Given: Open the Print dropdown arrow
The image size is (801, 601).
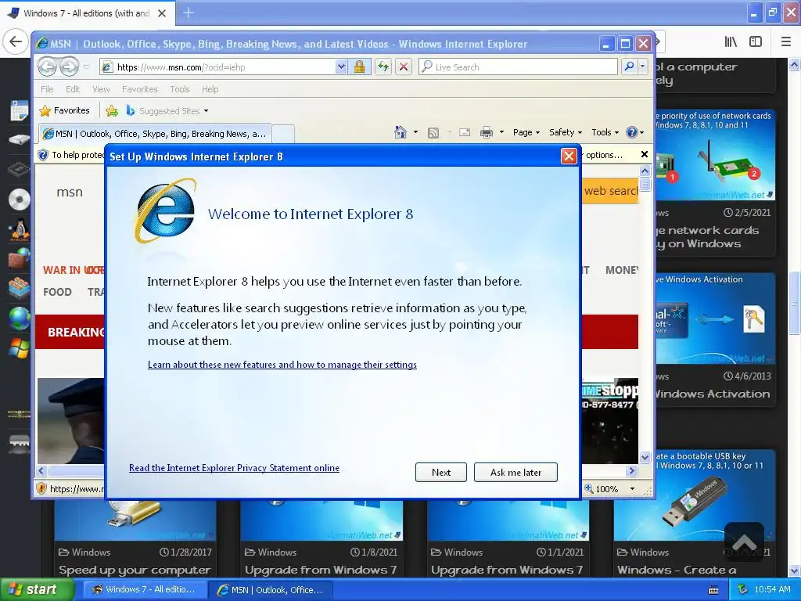Looking at the screenshot, I should (501, 132).
